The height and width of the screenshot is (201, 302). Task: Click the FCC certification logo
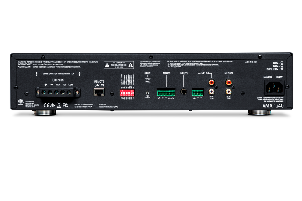[65, 105]
